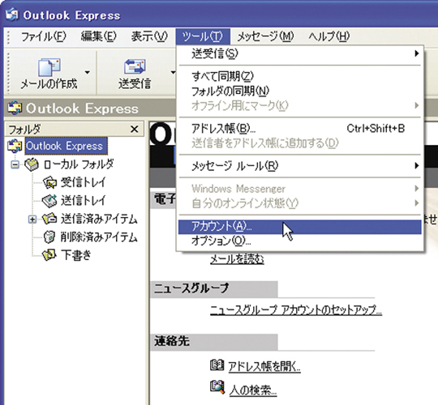438x405 pixels.
Task: Click the people search icon beside 人の検索
Action: (217, 387)
